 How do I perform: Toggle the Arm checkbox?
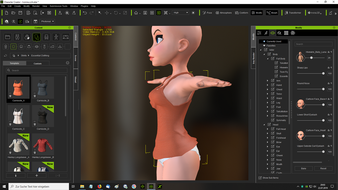tap(273, 80)
